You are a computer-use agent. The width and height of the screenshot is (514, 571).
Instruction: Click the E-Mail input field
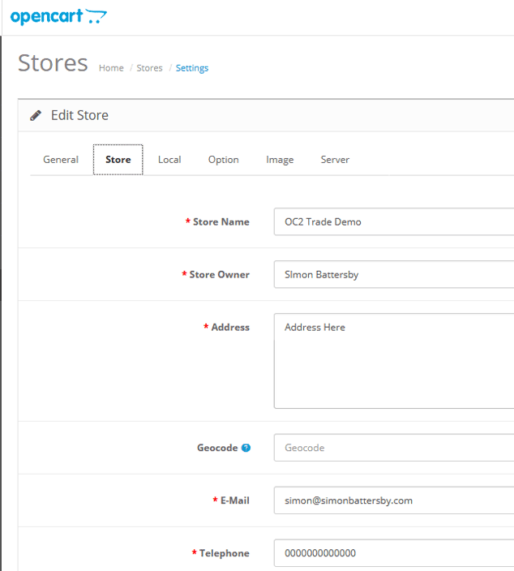pos(394,500)
